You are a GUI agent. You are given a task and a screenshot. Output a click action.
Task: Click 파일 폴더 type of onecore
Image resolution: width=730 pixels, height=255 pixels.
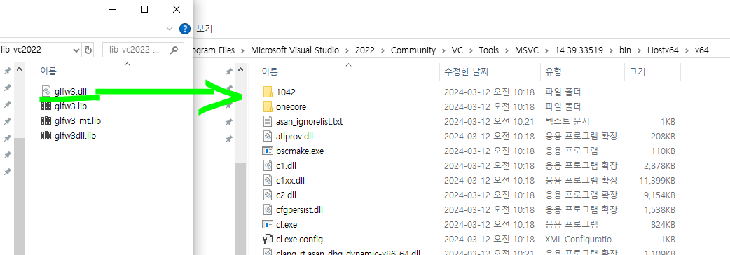563,106
